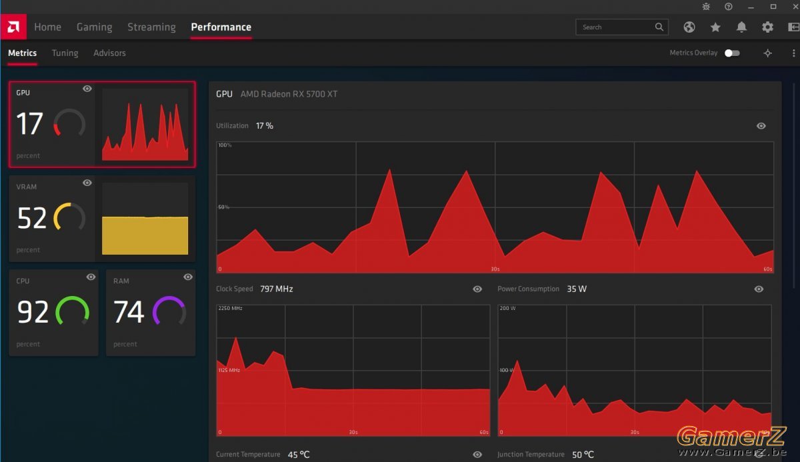Open the Gaming tab
800x462 pixels.
click(94, 27)
